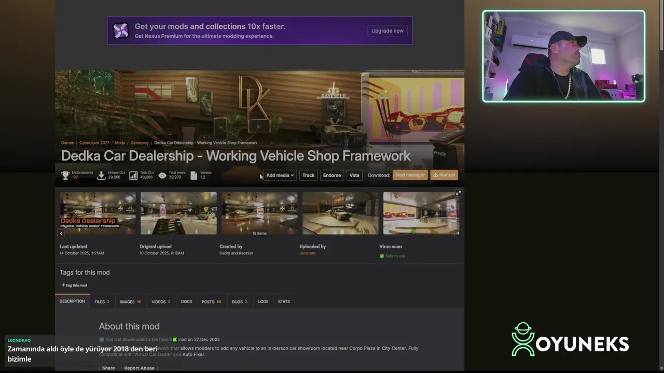Click Tag this mod link

[74, 285]
